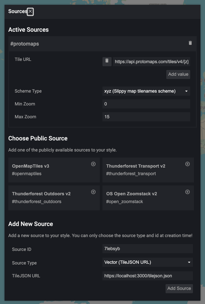205x304 pixels.
Task: Add OS Open Zoomstack v2 via plus icon
Action: (x=187, y=192)
